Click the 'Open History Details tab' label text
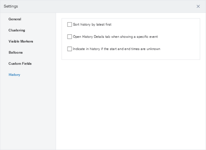Screen dimensions: 206x150 [x=115, y=37]
